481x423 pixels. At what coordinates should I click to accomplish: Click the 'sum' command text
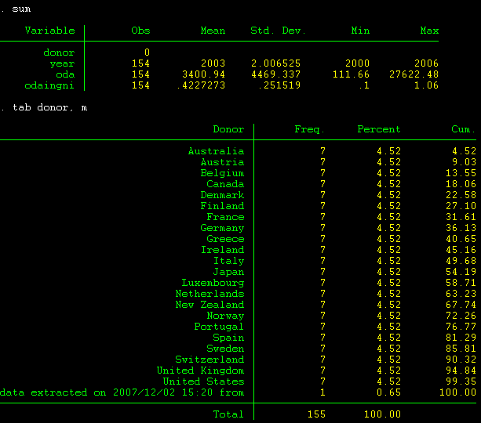coord(21,9)
